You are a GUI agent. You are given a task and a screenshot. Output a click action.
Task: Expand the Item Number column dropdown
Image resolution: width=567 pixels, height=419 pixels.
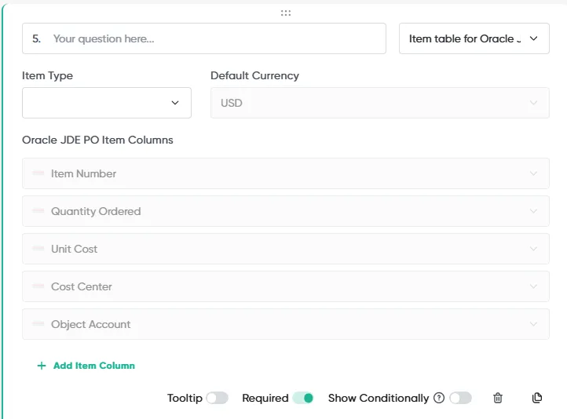pyautogui.click(x=286, y=173)
